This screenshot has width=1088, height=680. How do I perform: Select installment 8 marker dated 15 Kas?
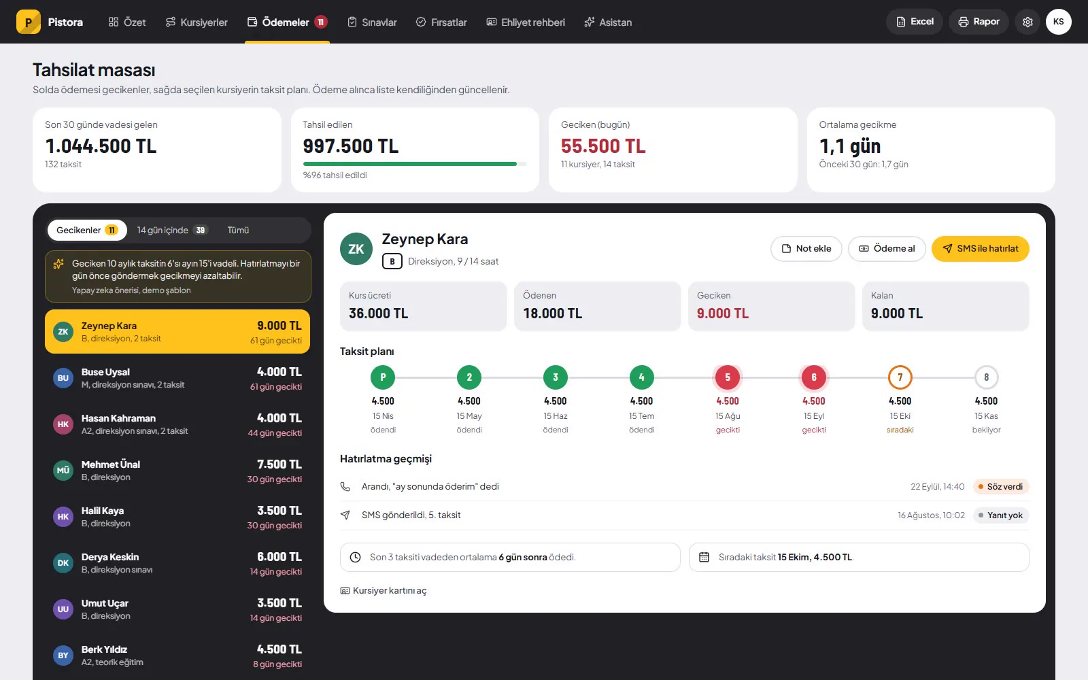[x=987, y=377]
